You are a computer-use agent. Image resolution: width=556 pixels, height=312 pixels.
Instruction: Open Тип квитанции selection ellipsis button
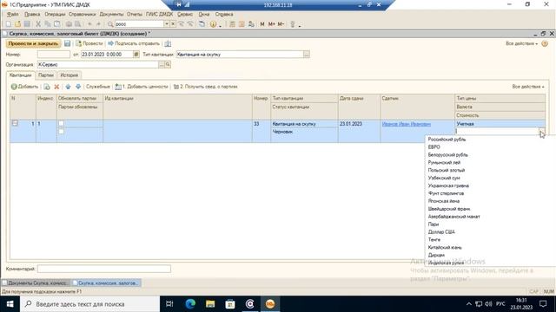point(307,54)
